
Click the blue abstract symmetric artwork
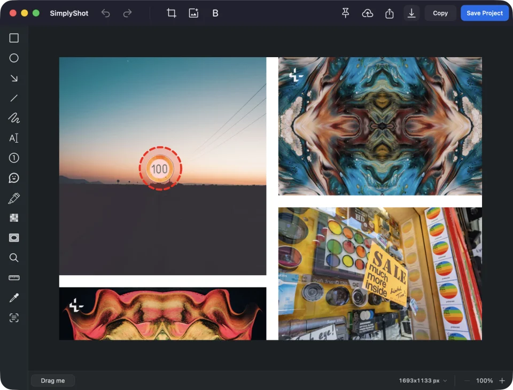tap(380, 126)
